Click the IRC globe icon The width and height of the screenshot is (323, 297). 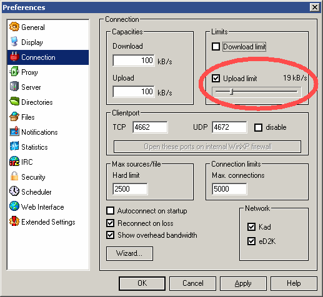14,162
